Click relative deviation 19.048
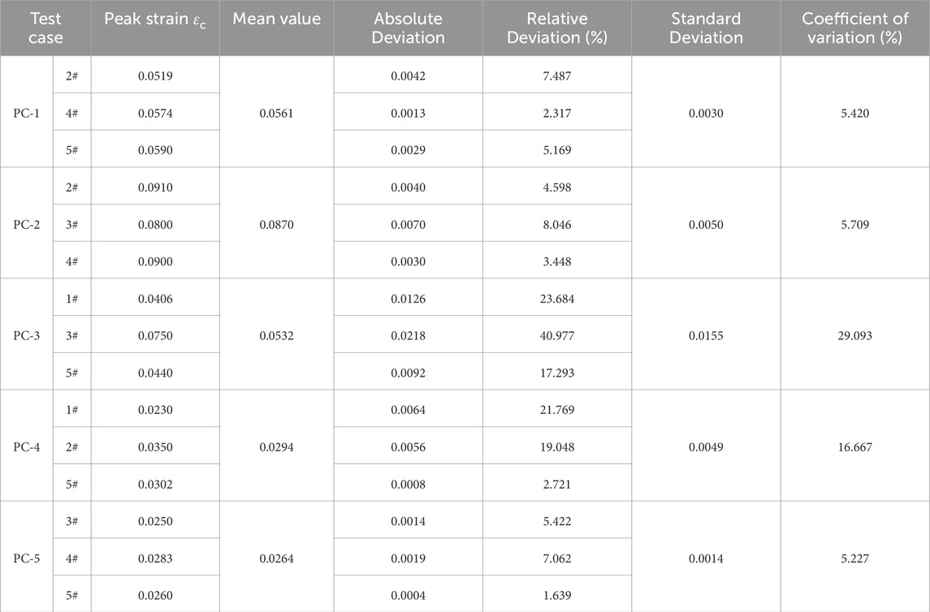This screenshot has height=612, width=930. pyautogui.click(x=557, y=446)
